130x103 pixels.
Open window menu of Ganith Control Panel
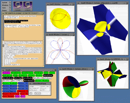[3, 70]
